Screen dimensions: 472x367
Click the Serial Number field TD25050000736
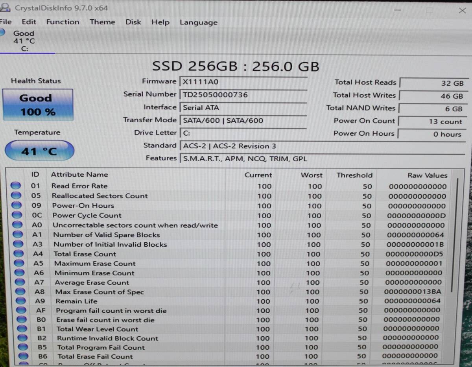click(x=243, y=95)
